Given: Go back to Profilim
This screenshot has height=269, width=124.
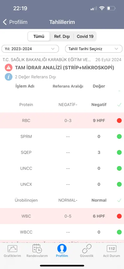Looking at the screenshot, I should [15, 22].
